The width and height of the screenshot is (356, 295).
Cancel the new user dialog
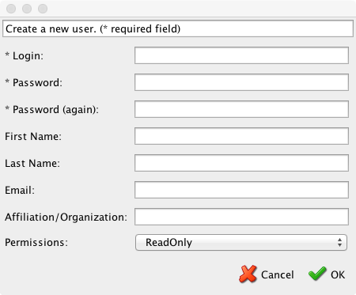267,274
